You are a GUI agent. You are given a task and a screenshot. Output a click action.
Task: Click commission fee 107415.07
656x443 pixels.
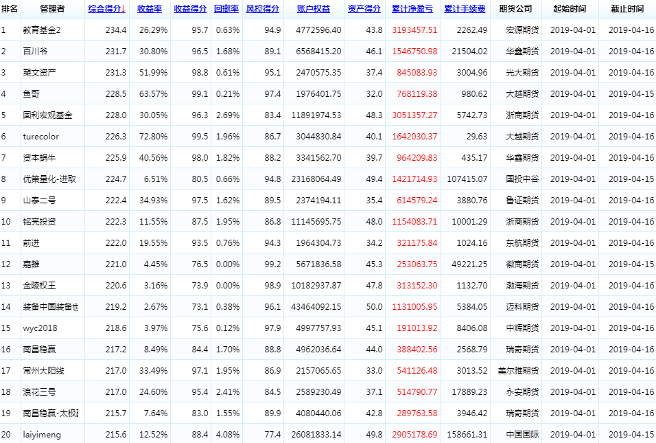[467, 179]
